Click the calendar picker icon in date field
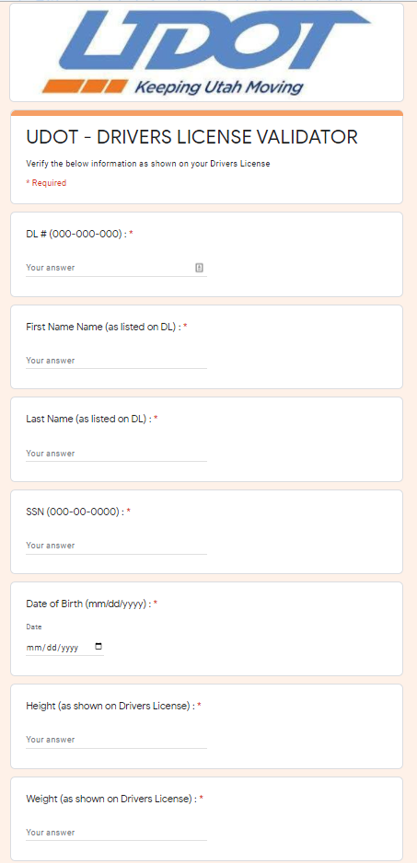 click(x=98, y=647)
